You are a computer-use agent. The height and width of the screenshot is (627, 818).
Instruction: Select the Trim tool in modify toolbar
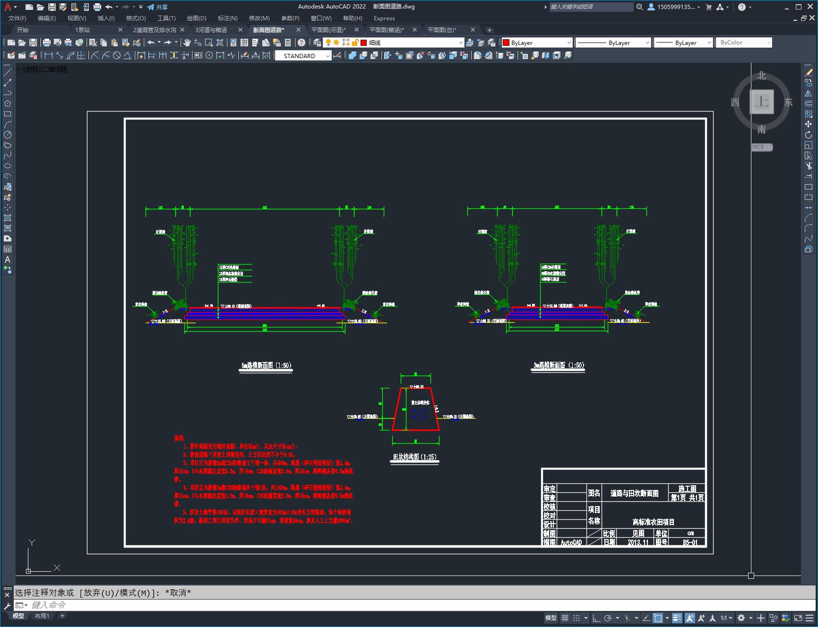click(809, 166)
